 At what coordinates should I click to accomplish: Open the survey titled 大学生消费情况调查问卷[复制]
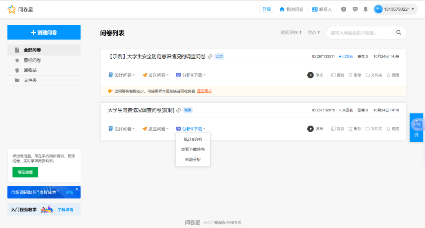(141, 110)
